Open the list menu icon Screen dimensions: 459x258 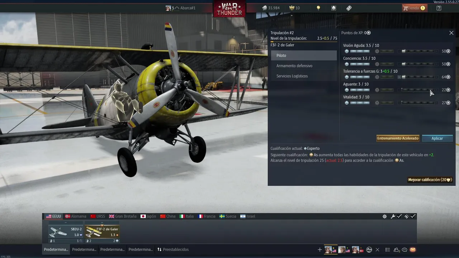388,250
